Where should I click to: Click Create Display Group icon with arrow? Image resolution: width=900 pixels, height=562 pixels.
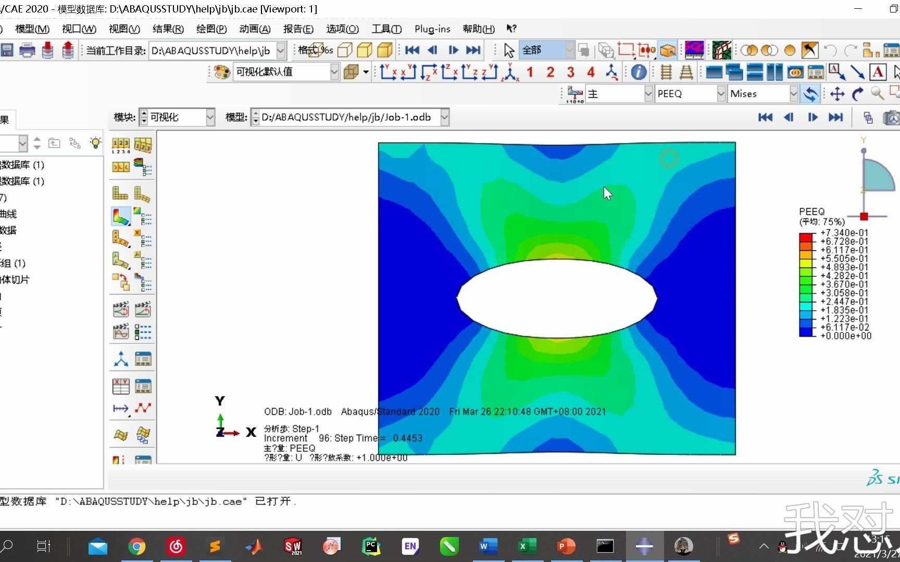click(809, 50)
